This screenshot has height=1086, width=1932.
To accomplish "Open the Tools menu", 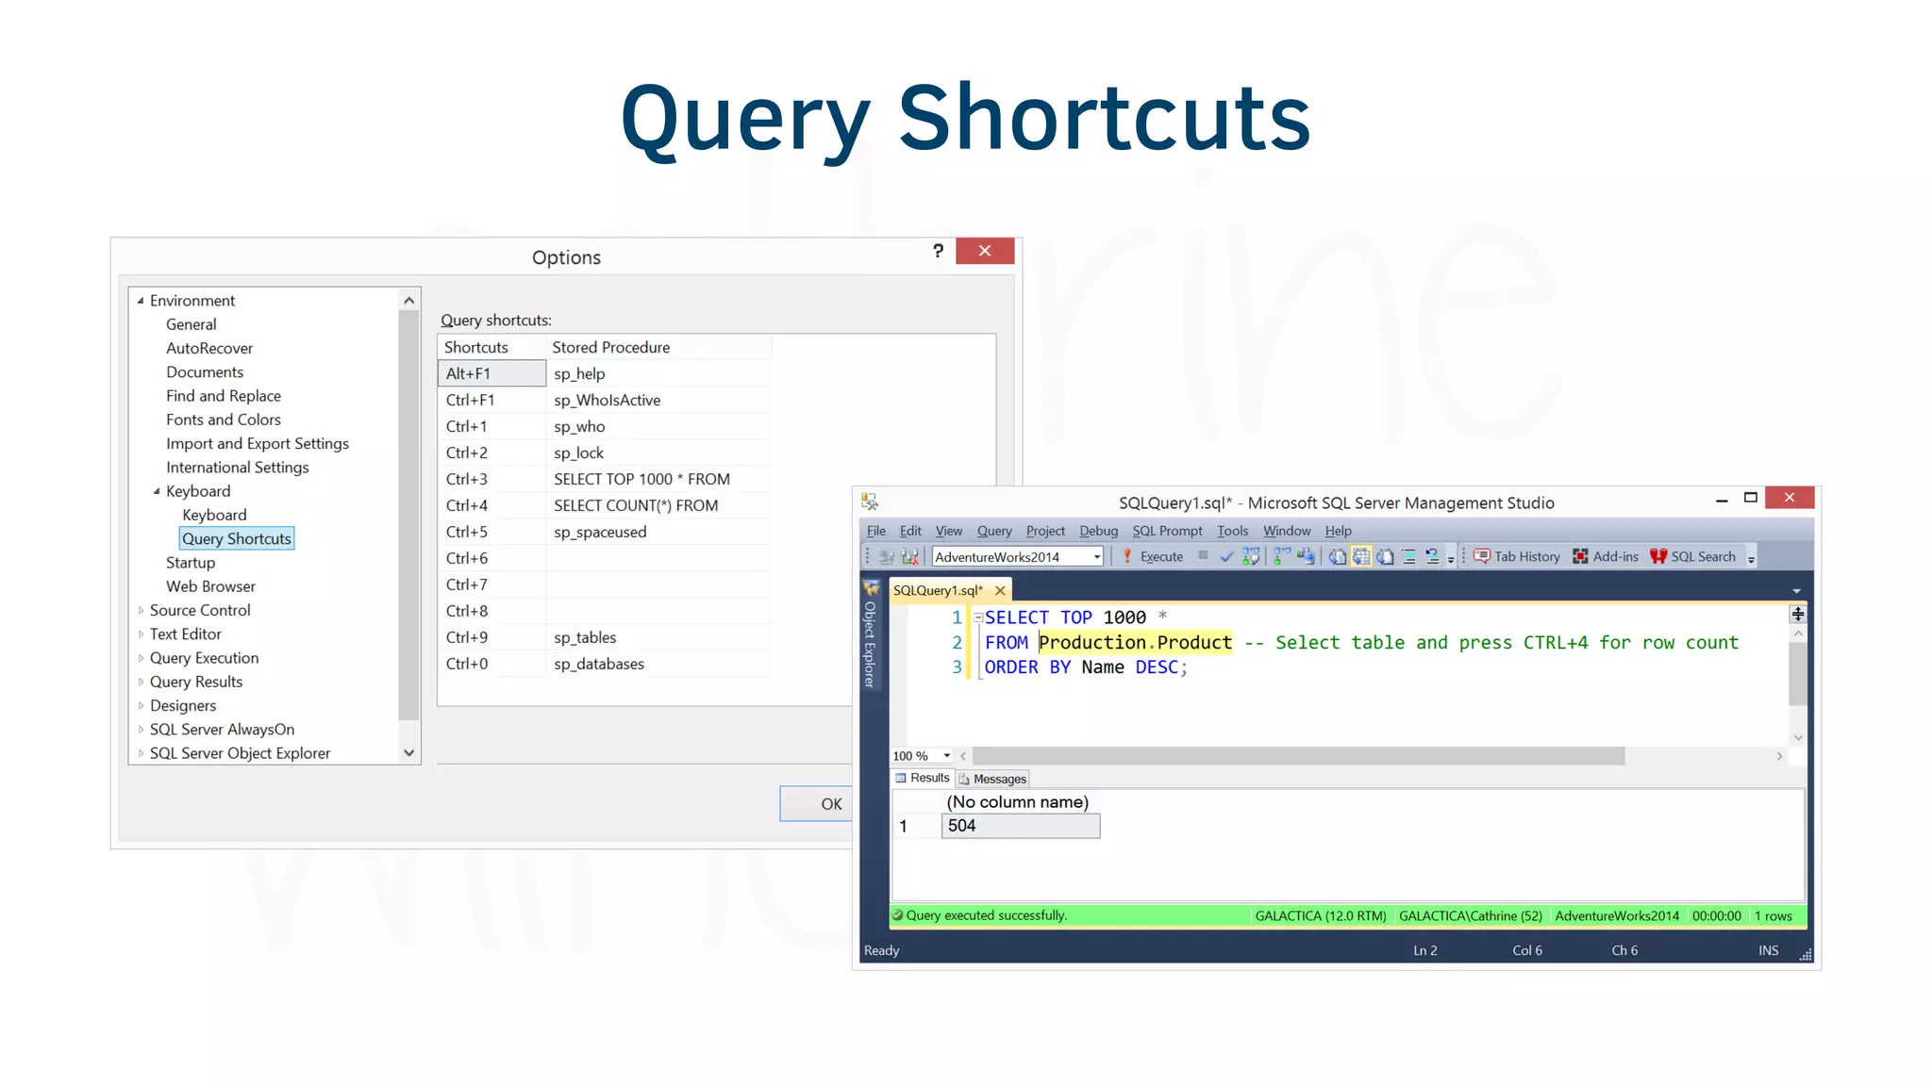I will 1232,531.
